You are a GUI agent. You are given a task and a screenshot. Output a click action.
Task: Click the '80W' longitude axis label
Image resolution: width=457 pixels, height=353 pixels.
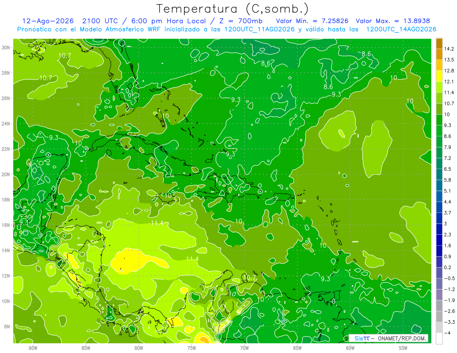point(139,348)
